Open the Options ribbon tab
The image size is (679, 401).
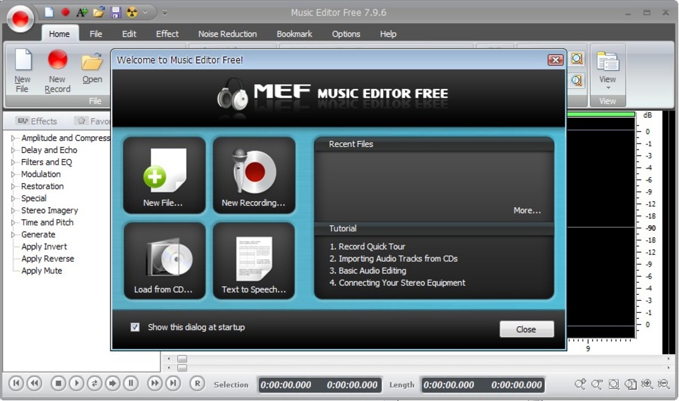346,33
